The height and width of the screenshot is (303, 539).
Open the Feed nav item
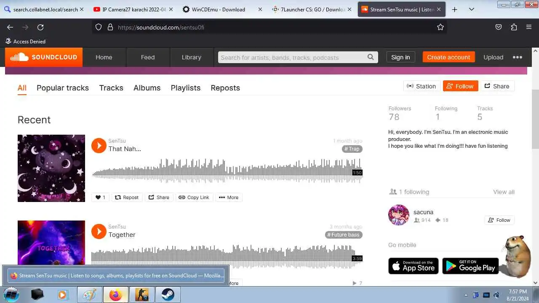[148, 57]
